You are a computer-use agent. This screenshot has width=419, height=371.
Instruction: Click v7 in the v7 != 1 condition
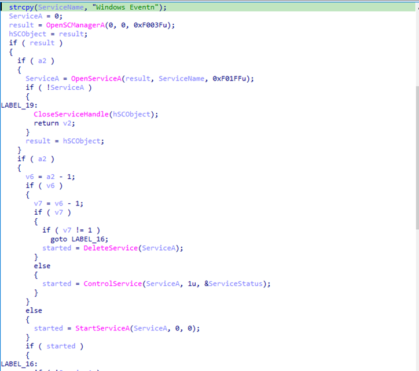tap(67, 230)
